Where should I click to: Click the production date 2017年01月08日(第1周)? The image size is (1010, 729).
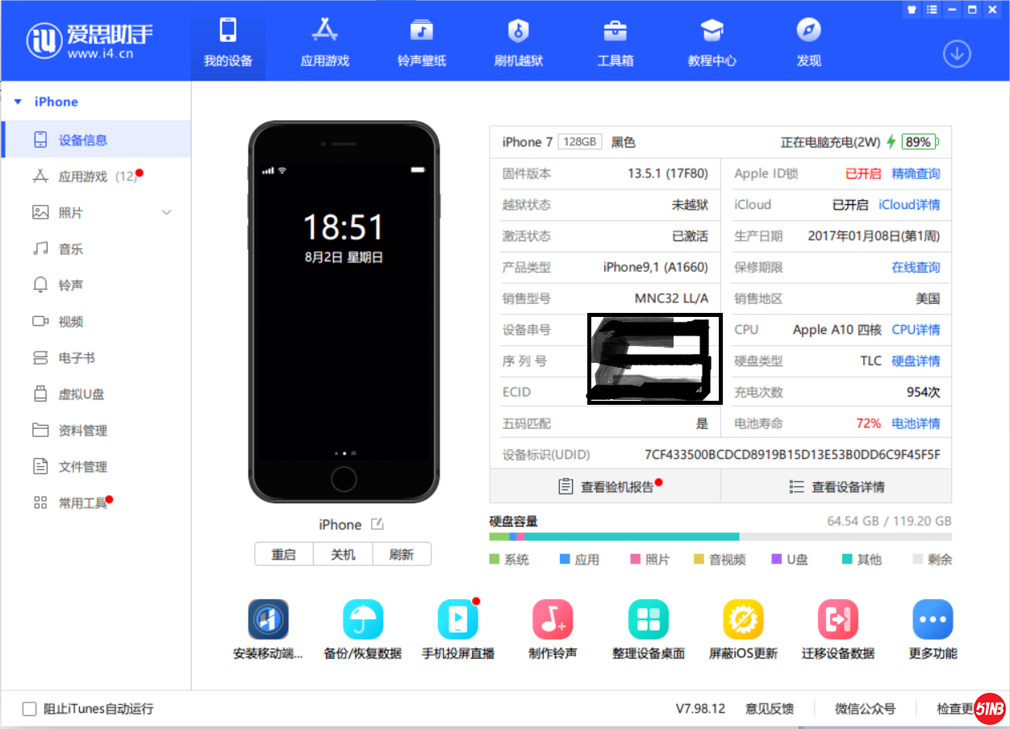pos(874,236)
